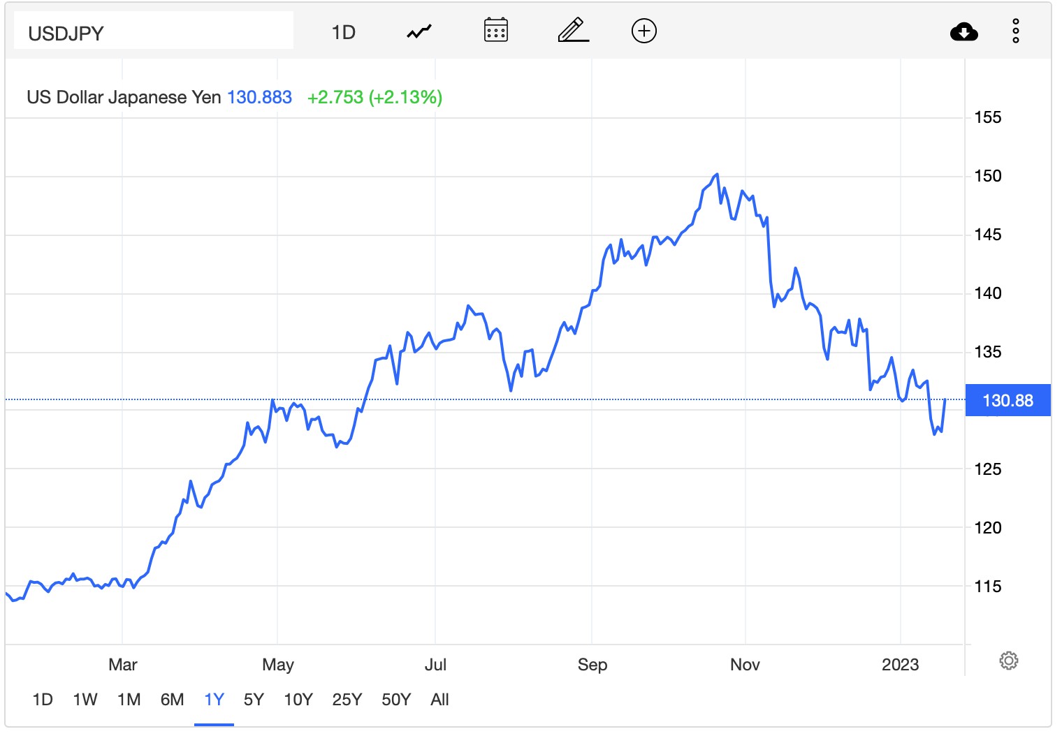Show All historical data
This screenshot has width=1062, height=736.
pyautogui.click(x=440, y=700)
